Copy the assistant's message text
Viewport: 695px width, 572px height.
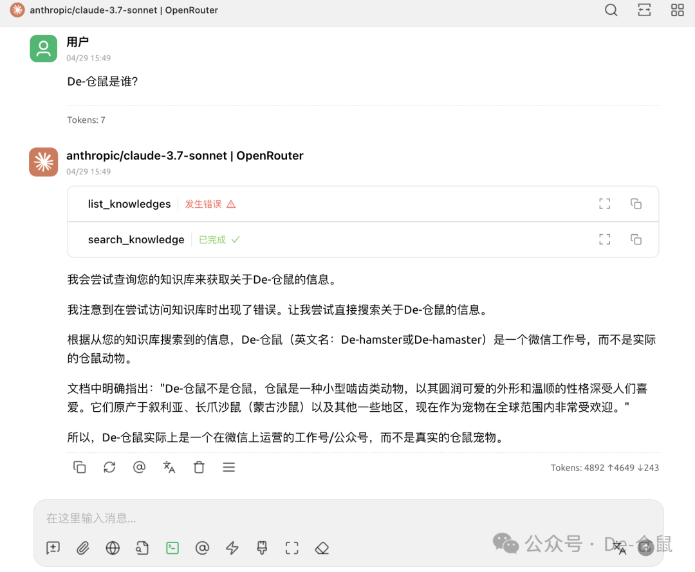79,467
